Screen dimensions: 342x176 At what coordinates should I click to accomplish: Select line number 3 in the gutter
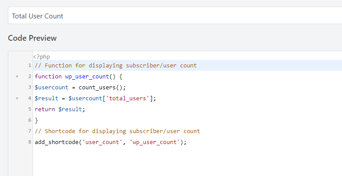coord(30,87)
